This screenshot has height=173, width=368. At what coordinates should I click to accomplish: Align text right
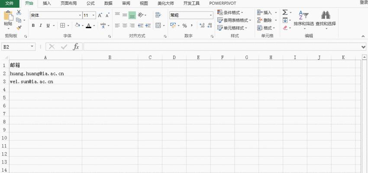[132, 26]
